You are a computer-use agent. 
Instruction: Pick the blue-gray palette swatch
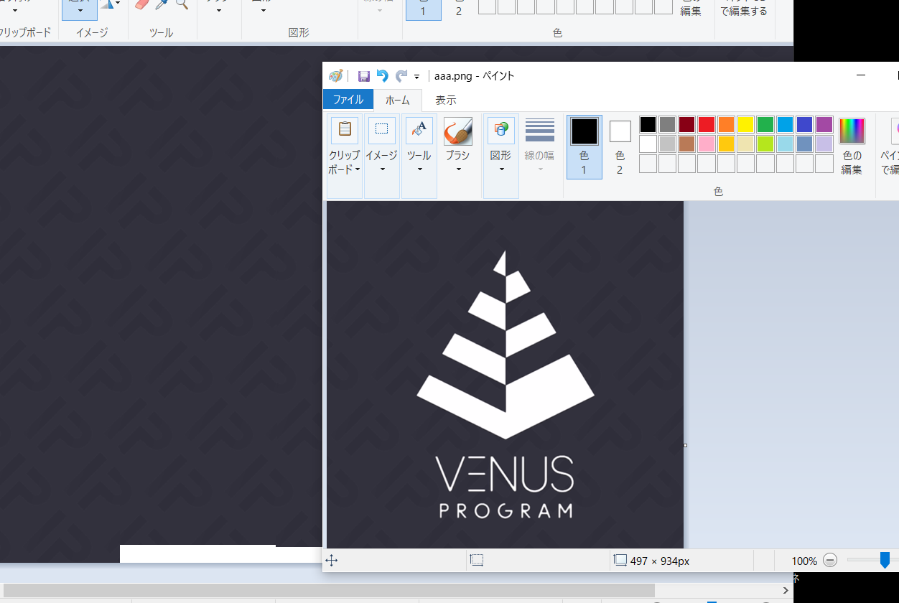[804, 144]
